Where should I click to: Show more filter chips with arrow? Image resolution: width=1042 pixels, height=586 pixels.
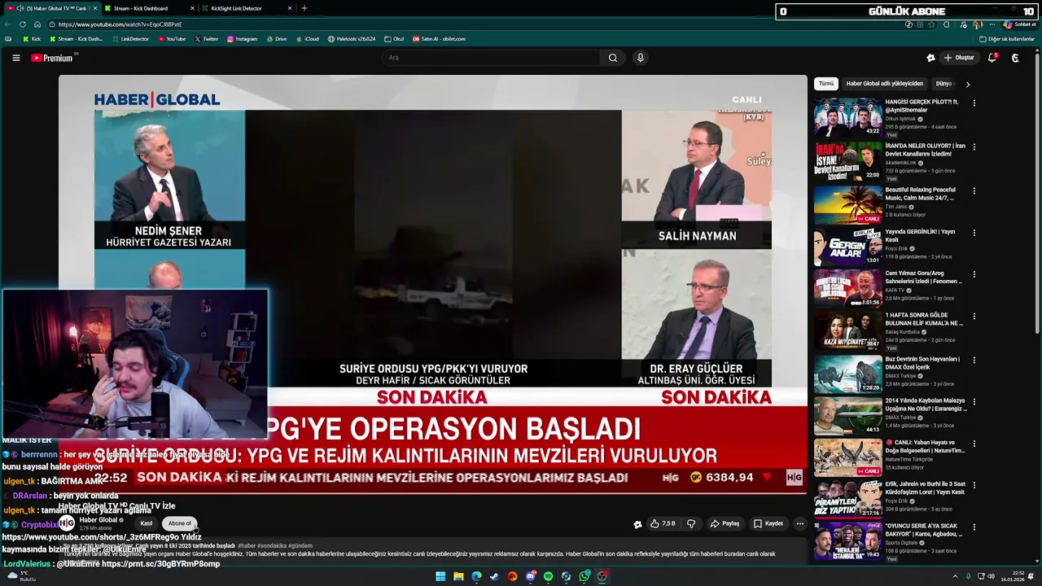(x=968, y=84)
